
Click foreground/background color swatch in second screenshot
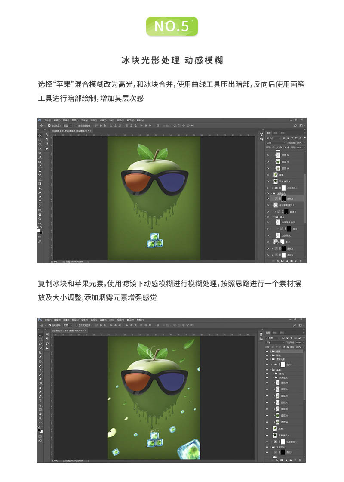click(x=40, y=431)
